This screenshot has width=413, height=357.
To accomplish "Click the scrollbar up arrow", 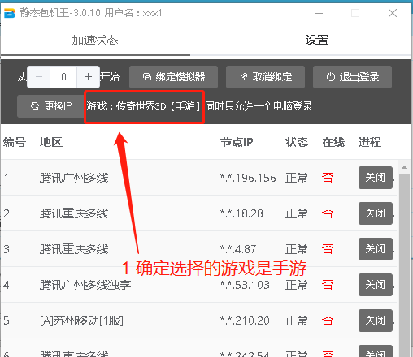I will pyautogui.click(x=404, y=167).
